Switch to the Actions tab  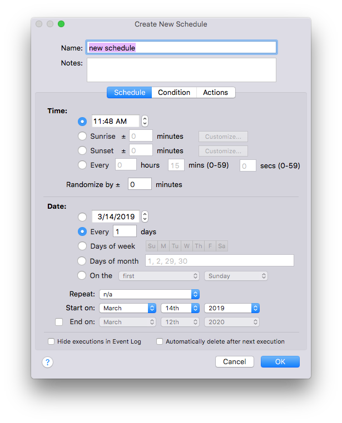(216, 93)
